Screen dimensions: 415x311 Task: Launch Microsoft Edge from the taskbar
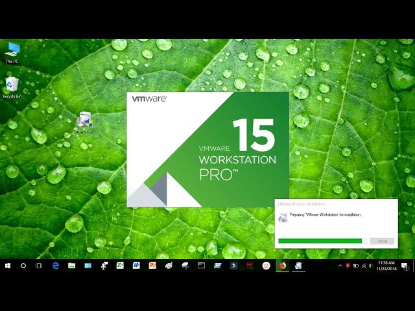[56, 266]
